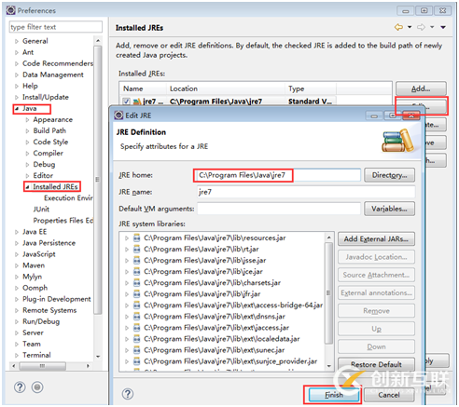459x407 pixels.
Task: Toggle the jre7 checkbox in Installed JREs
Action: [126, 102]
